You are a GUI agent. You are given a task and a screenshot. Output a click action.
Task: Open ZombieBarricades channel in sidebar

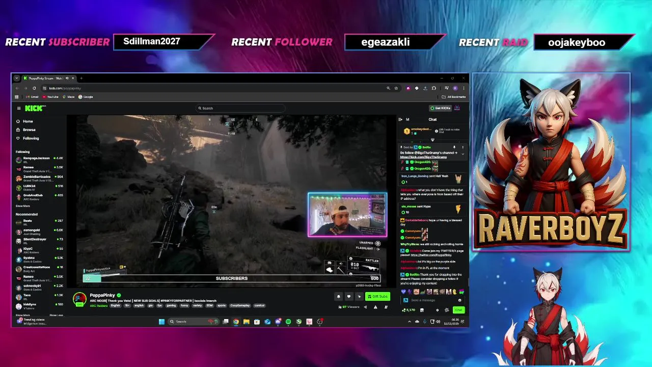tap(40, 178)
